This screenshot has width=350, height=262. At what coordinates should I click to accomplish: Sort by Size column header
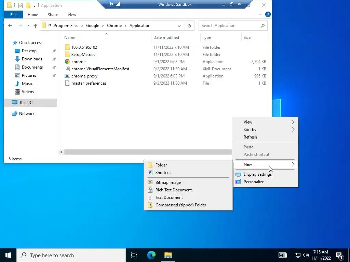click(x=247, y=38)
